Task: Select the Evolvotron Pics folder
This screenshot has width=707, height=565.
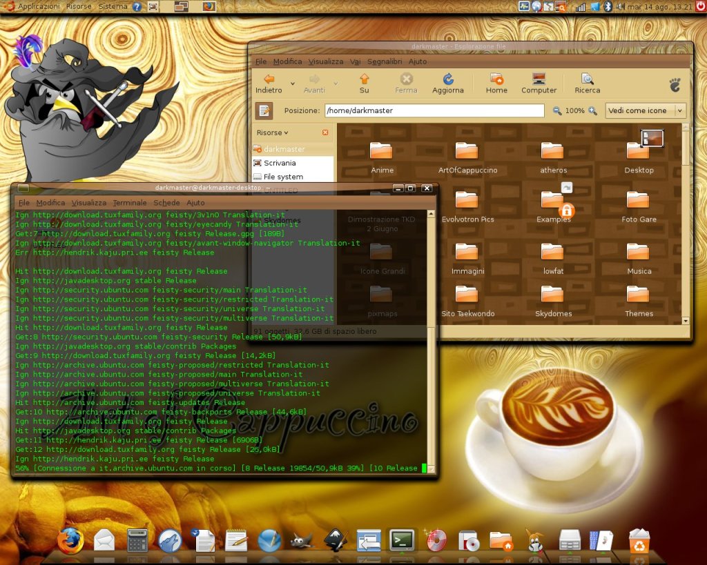Action: (x=467, y=207)
